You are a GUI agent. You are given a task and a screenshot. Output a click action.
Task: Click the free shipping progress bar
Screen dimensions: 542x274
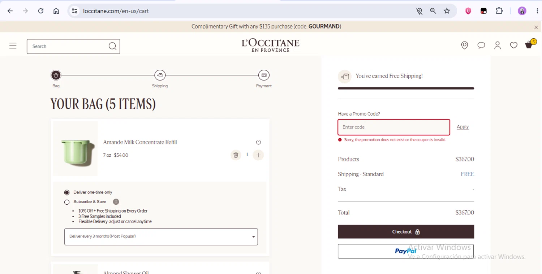tap(406, 88)
